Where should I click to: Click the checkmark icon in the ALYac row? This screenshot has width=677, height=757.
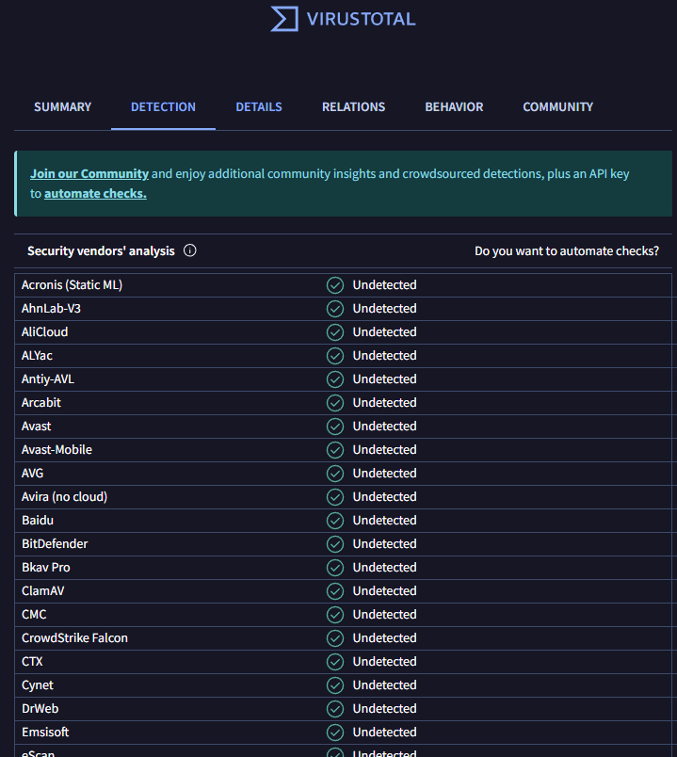pyautogui.click(x=335, y=356)
